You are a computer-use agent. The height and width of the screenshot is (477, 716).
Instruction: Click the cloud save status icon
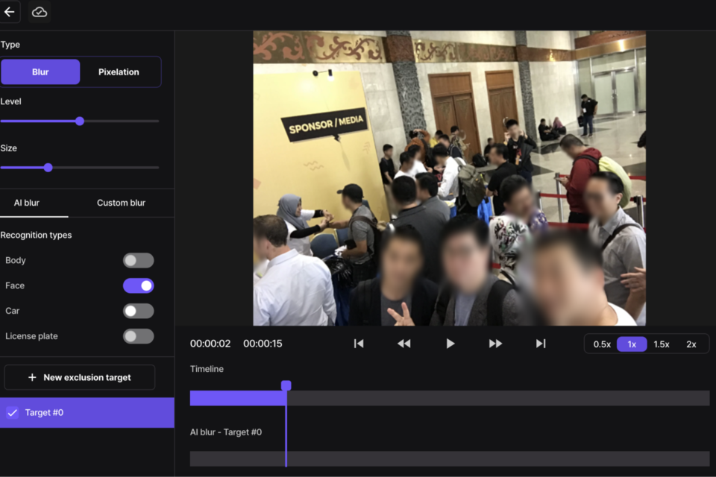pos(40,12)
